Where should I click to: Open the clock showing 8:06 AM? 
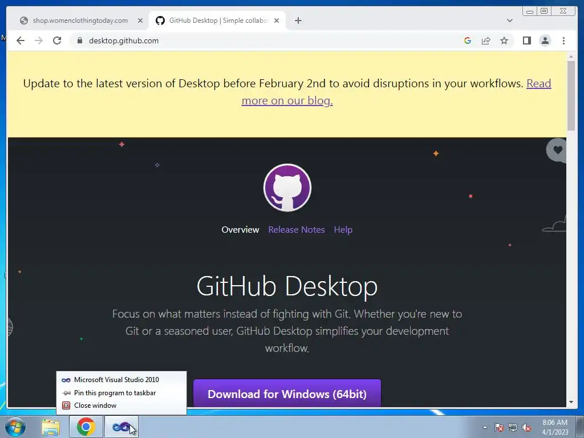click(x=555, y=427)
